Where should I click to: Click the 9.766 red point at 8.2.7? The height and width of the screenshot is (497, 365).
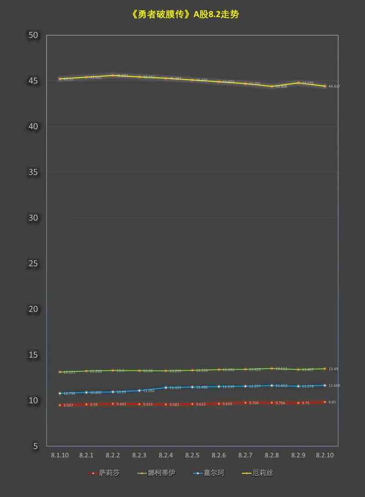pos(245,403)
